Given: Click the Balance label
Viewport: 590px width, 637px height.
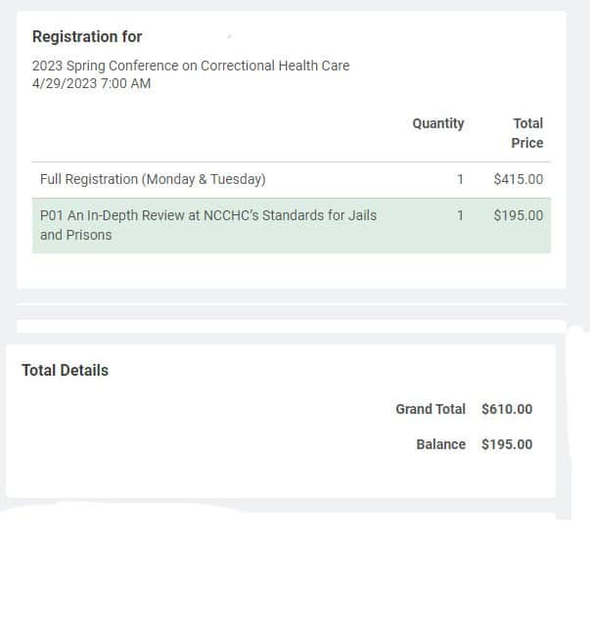Looking at the screenshot, I should pyautogui.click(x=441, y=444).
